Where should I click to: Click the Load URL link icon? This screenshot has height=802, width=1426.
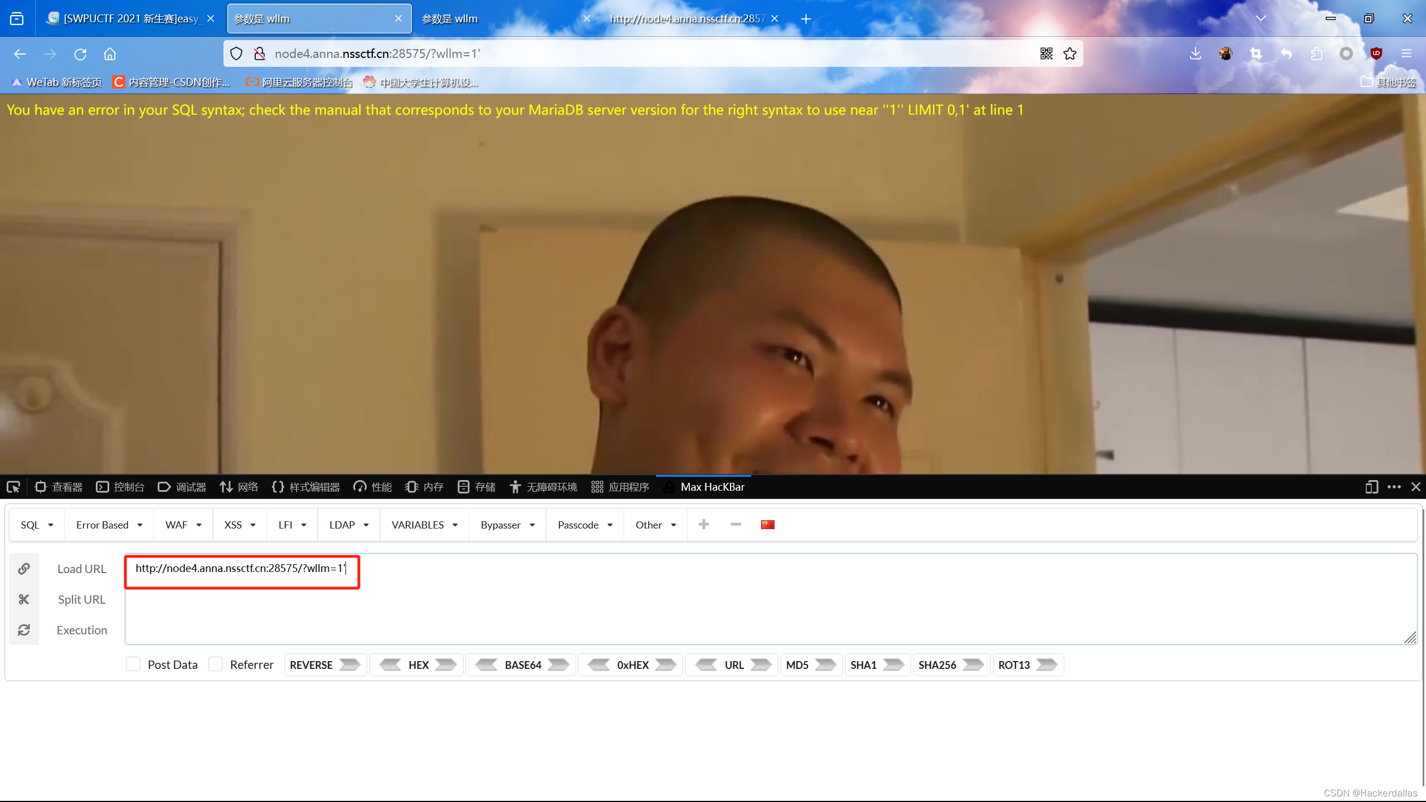click(24, 569)
